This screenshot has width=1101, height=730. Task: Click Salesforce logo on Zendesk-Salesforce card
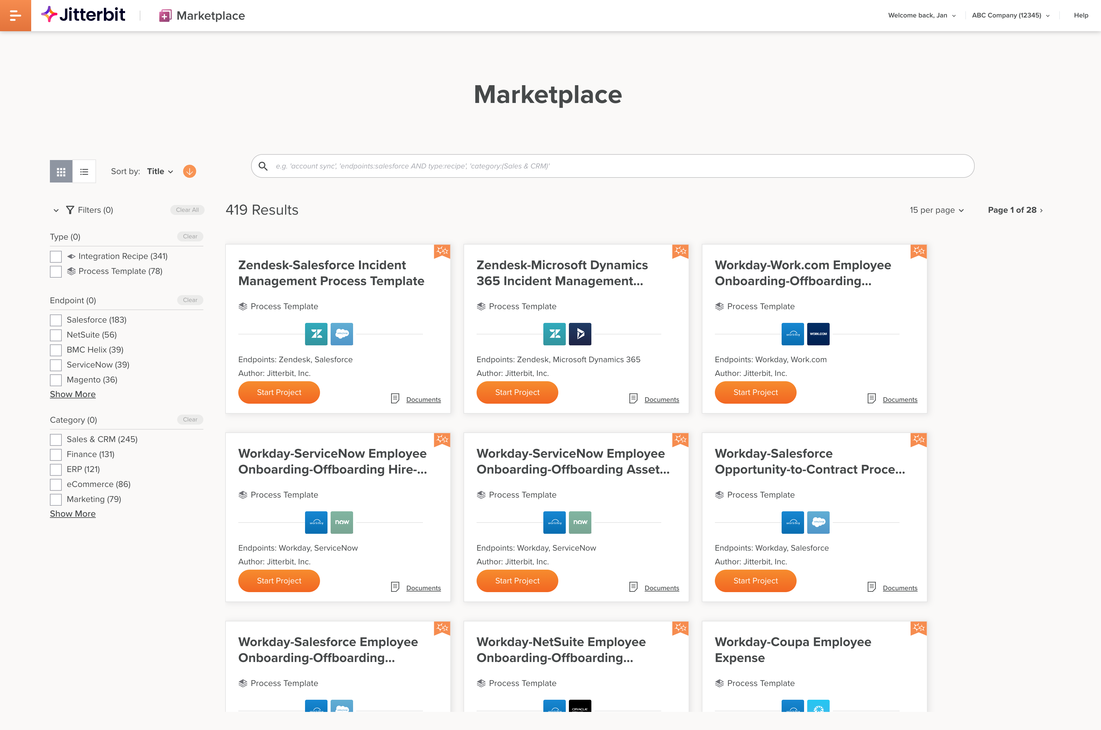tap(342, 334)
